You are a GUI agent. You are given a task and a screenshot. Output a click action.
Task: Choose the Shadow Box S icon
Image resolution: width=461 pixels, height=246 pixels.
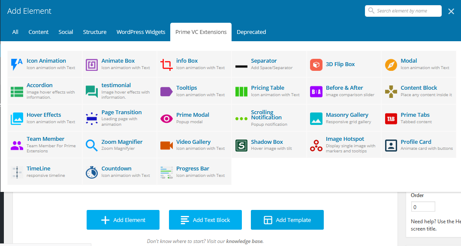pos(241,146)
